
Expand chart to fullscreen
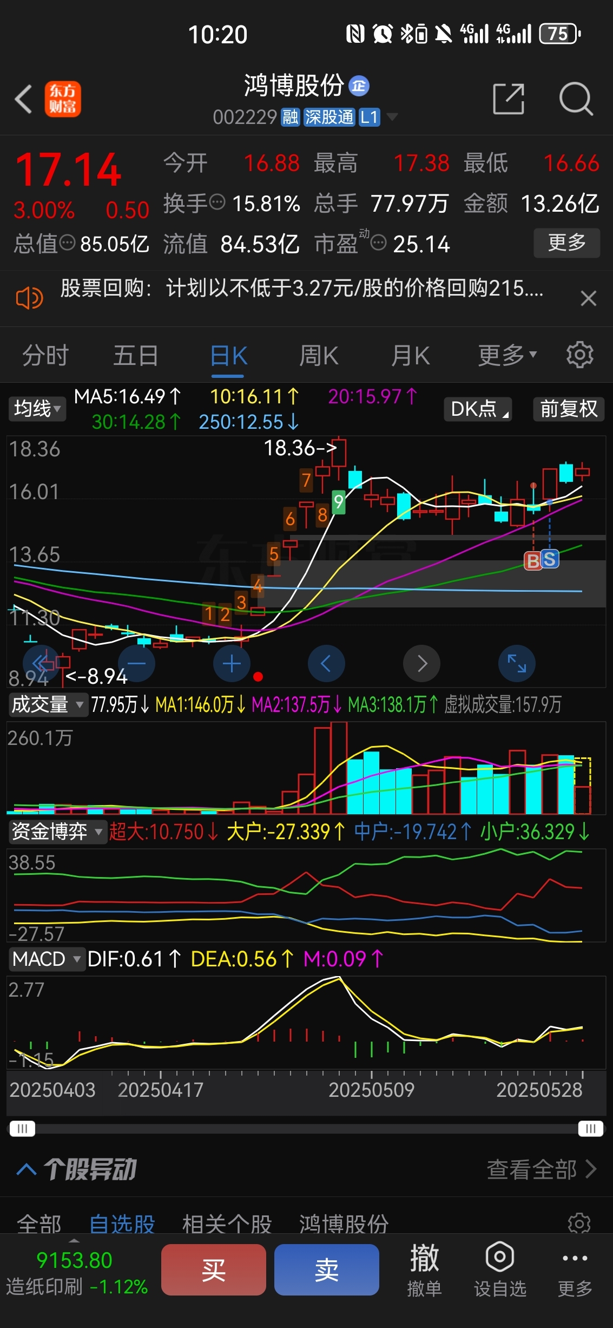517,663
